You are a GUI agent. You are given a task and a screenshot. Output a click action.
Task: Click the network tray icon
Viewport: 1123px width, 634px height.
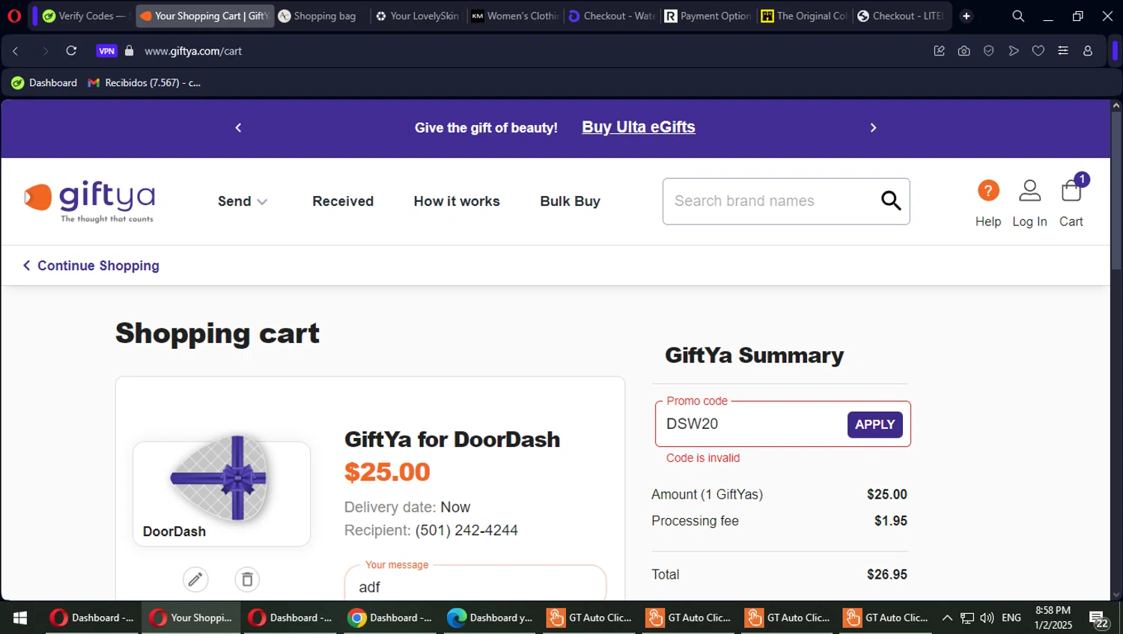pos(967,618)
